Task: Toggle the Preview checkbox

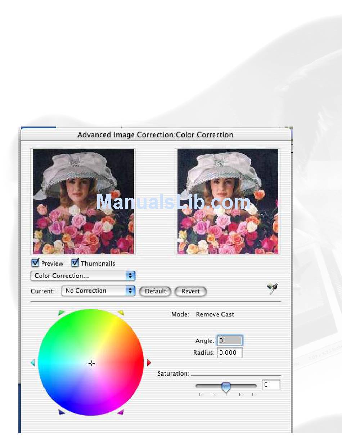Action: pyautogui.click(x=35, y=263)
